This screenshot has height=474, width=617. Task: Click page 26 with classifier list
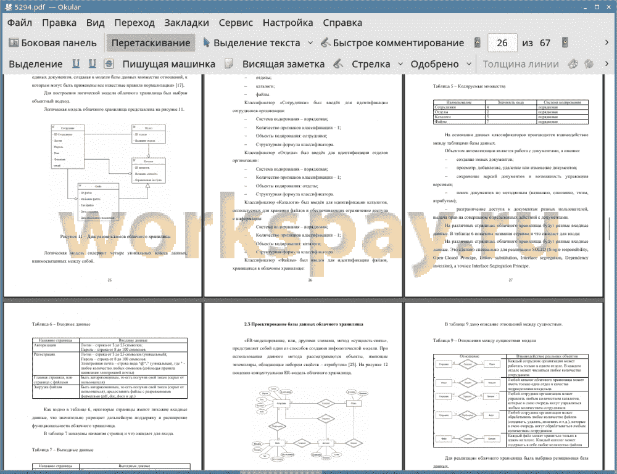(303, 185)
